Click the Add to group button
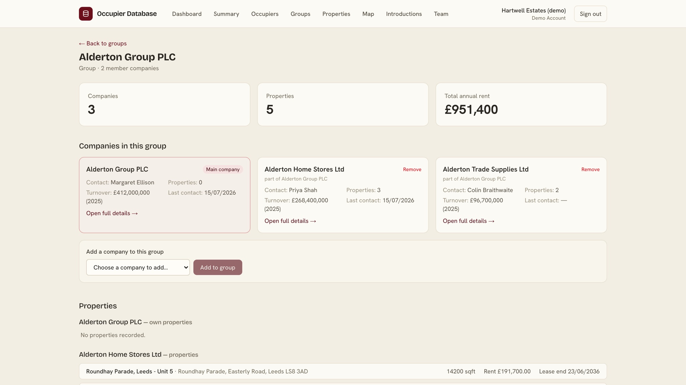Screen dimensions: 686x385 tap(218, 267)
